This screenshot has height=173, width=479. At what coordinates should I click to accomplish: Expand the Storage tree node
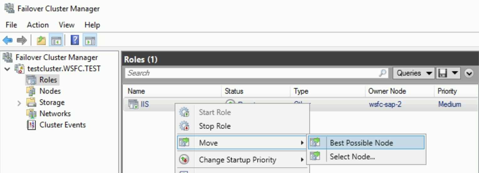coord(19,103)
